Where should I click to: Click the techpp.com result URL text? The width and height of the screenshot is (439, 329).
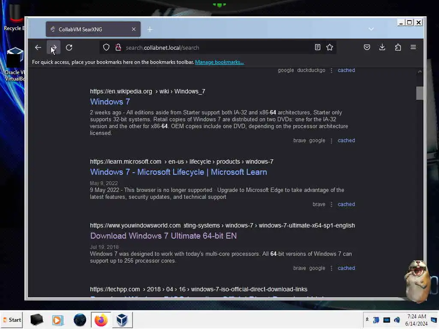[x=198, y=289]
